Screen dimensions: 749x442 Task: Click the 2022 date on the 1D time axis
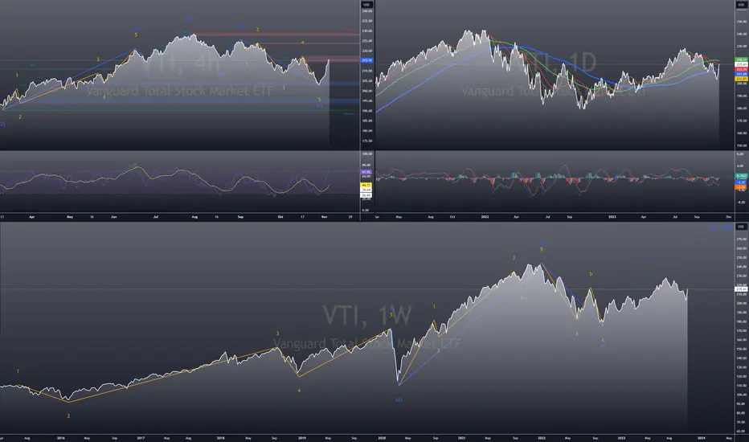[x=485, y=217]
